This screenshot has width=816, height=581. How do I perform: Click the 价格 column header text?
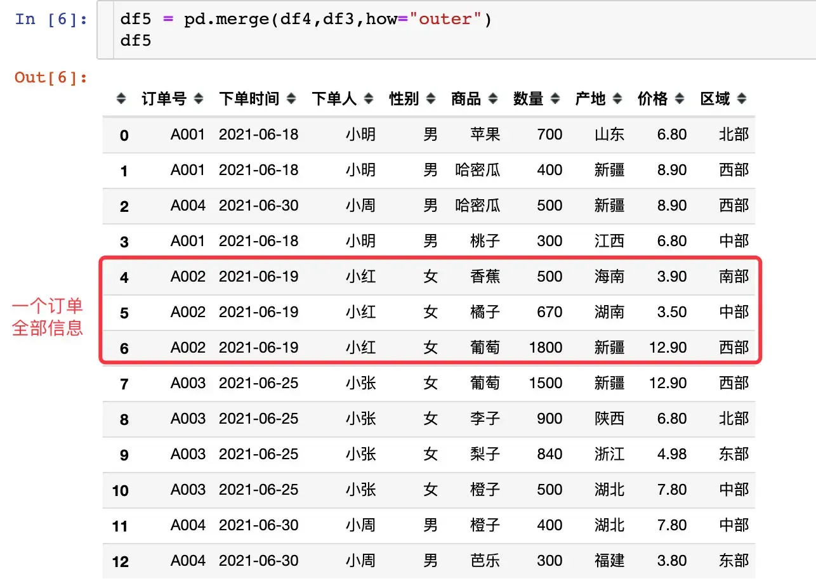pos(652,98)
